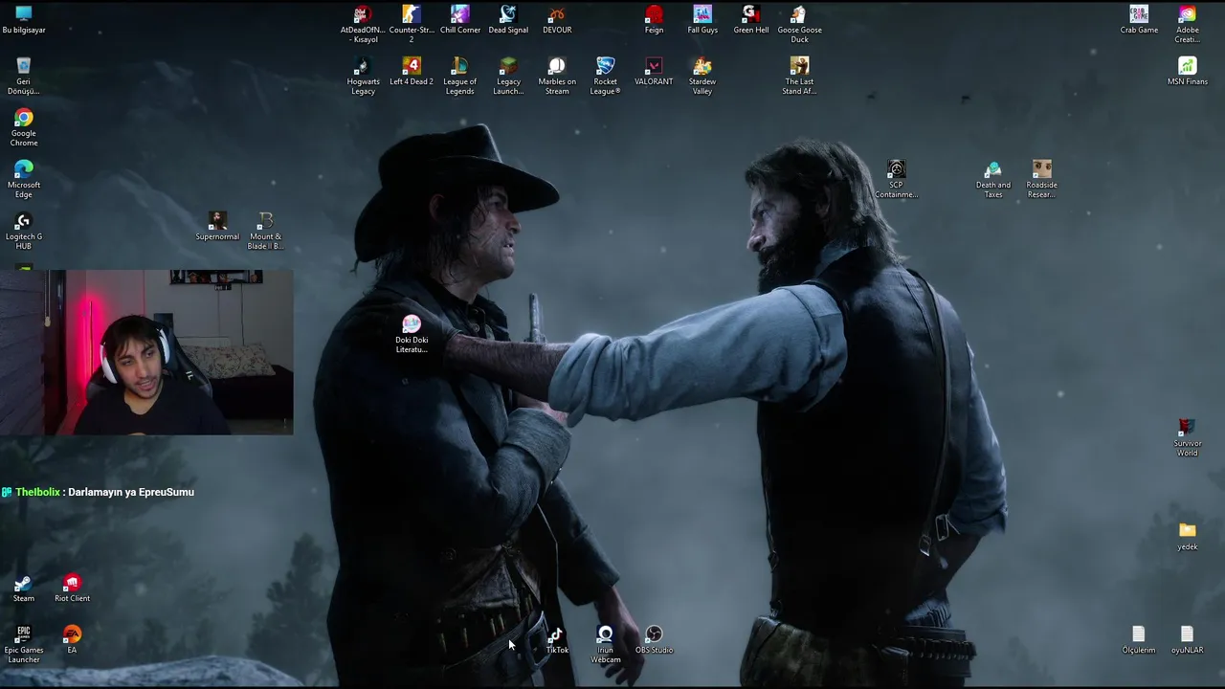Open the Legacy Launcher icon
1225x689 pixels.
point(508,76)
